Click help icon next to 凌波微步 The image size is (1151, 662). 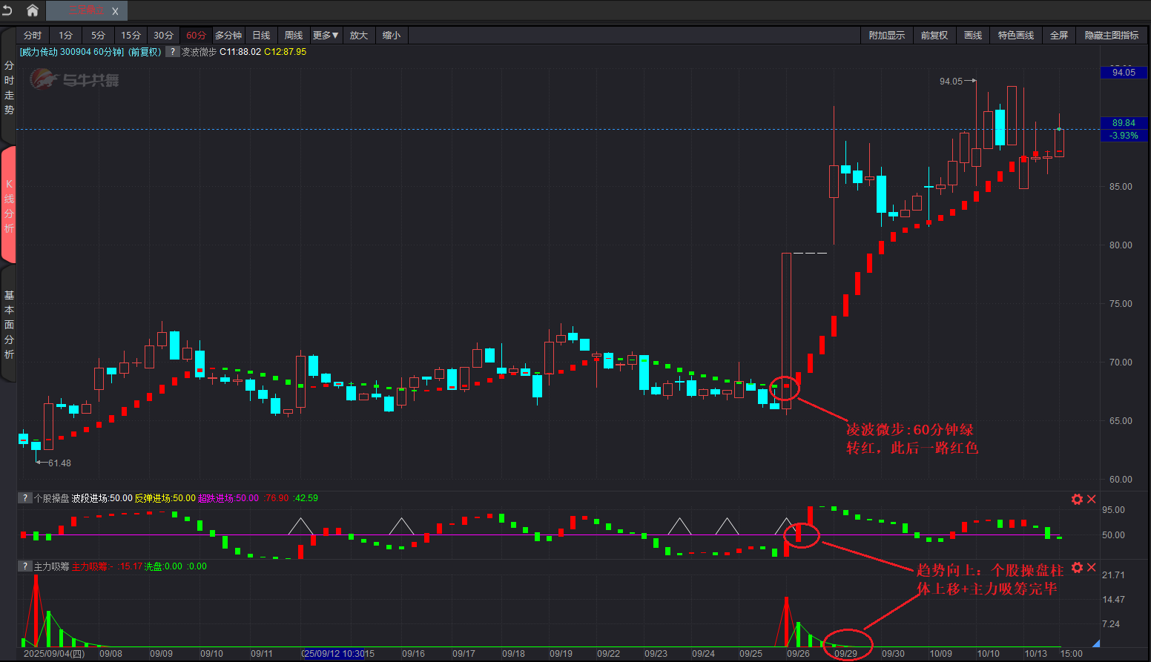[172, 52]
